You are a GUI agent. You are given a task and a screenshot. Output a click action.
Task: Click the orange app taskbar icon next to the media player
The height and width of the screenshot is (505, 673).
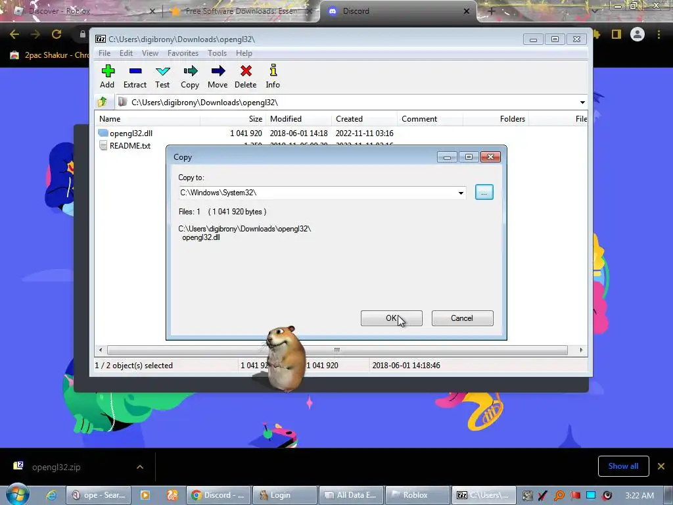click(172, 495)
